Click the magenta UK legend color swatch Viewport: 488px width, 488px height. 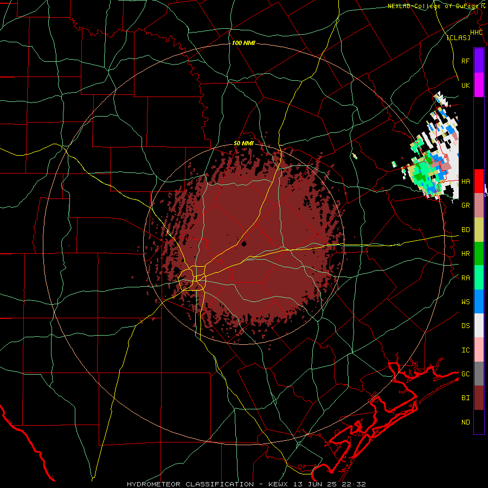[x=479, y=85]
